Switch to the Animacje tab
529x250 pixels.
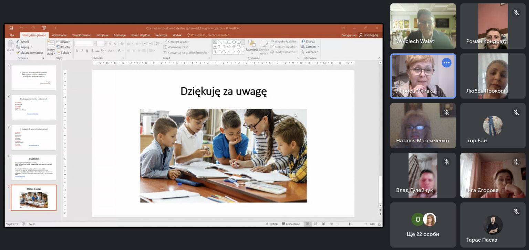pyautogui.click(x=120, y=35)
